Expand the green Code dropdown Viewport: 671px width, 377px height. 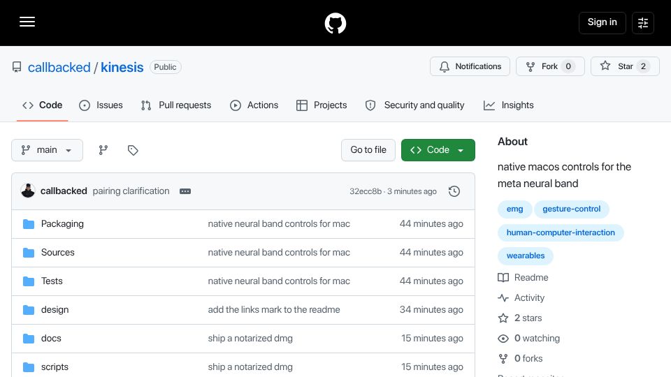coord(438,150)
